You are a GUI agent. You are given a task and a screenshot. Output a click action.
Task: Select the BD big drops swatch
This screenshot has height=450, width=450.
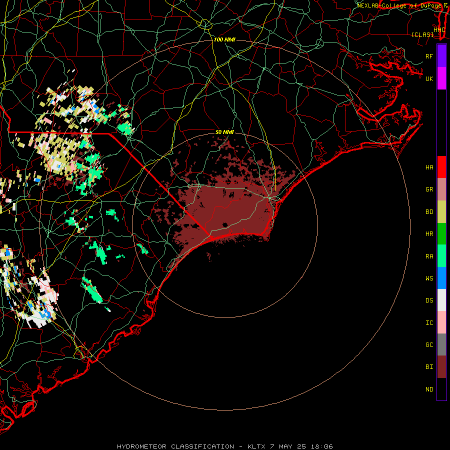441,211
